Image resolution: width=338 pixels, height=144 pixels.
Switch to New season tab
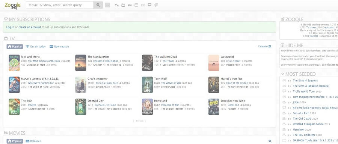[x=59, y=47]
